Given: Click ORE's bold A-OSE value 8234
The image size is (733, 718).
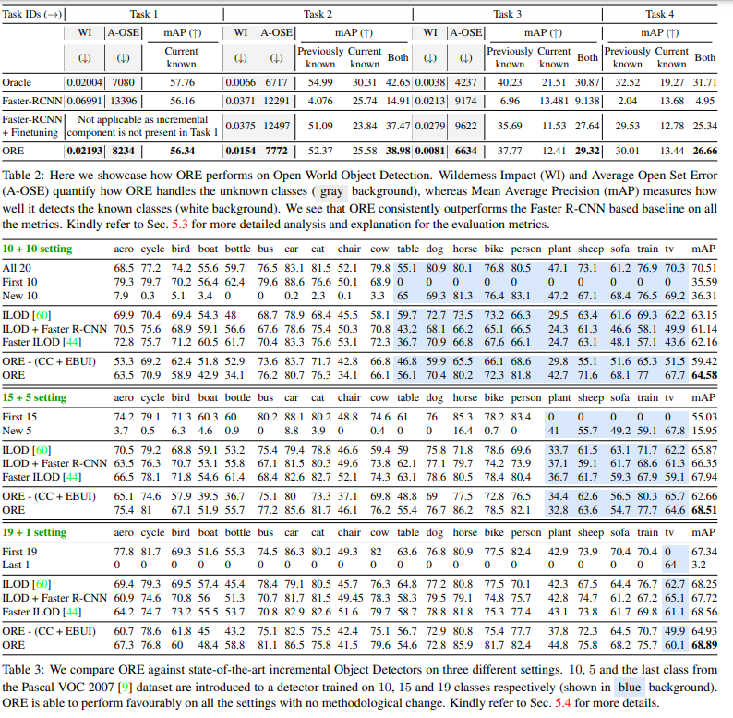Looking at the screenshot, I should (124, 152).
